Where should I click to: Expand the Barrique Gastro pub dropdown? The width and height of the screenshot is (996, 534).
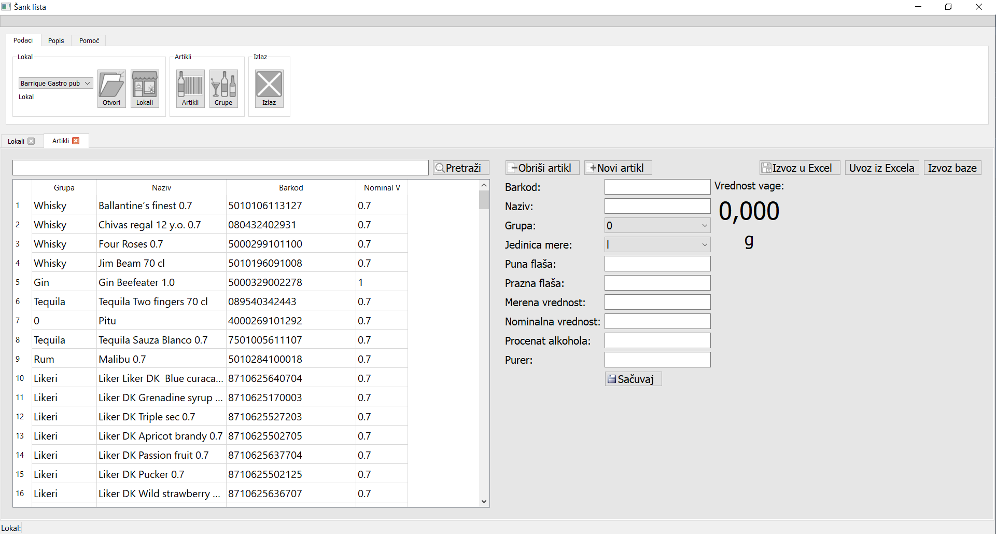(x=87, y=83)
